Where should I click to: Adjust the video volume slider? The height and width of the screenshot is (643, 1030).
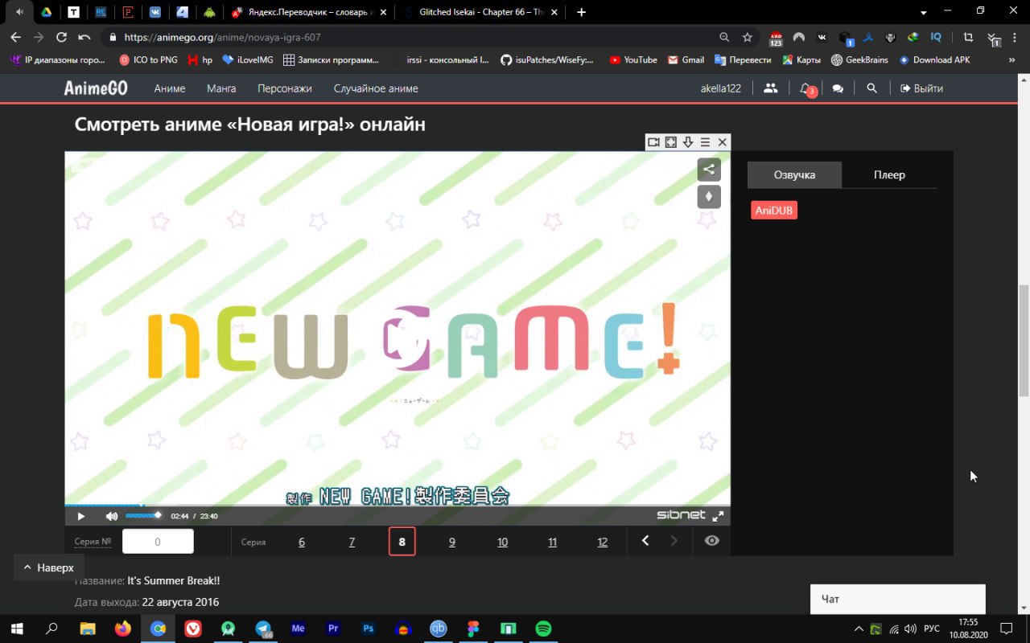143,515
